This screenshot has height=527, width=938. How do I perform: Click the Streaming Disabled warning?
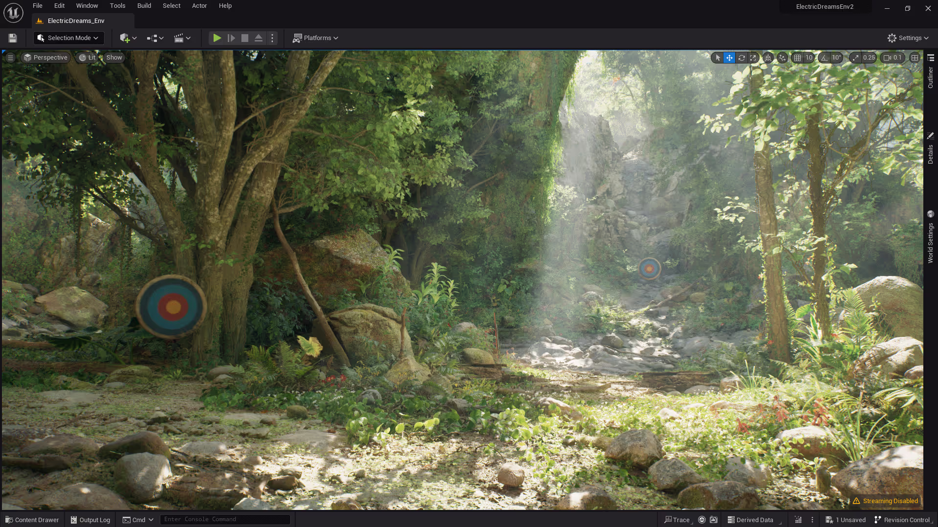click(x=885, y=501)
